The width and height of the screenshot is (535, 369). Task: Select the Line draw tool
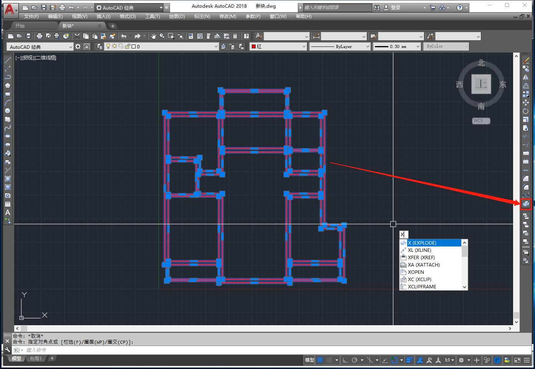(x=7, y=60)
